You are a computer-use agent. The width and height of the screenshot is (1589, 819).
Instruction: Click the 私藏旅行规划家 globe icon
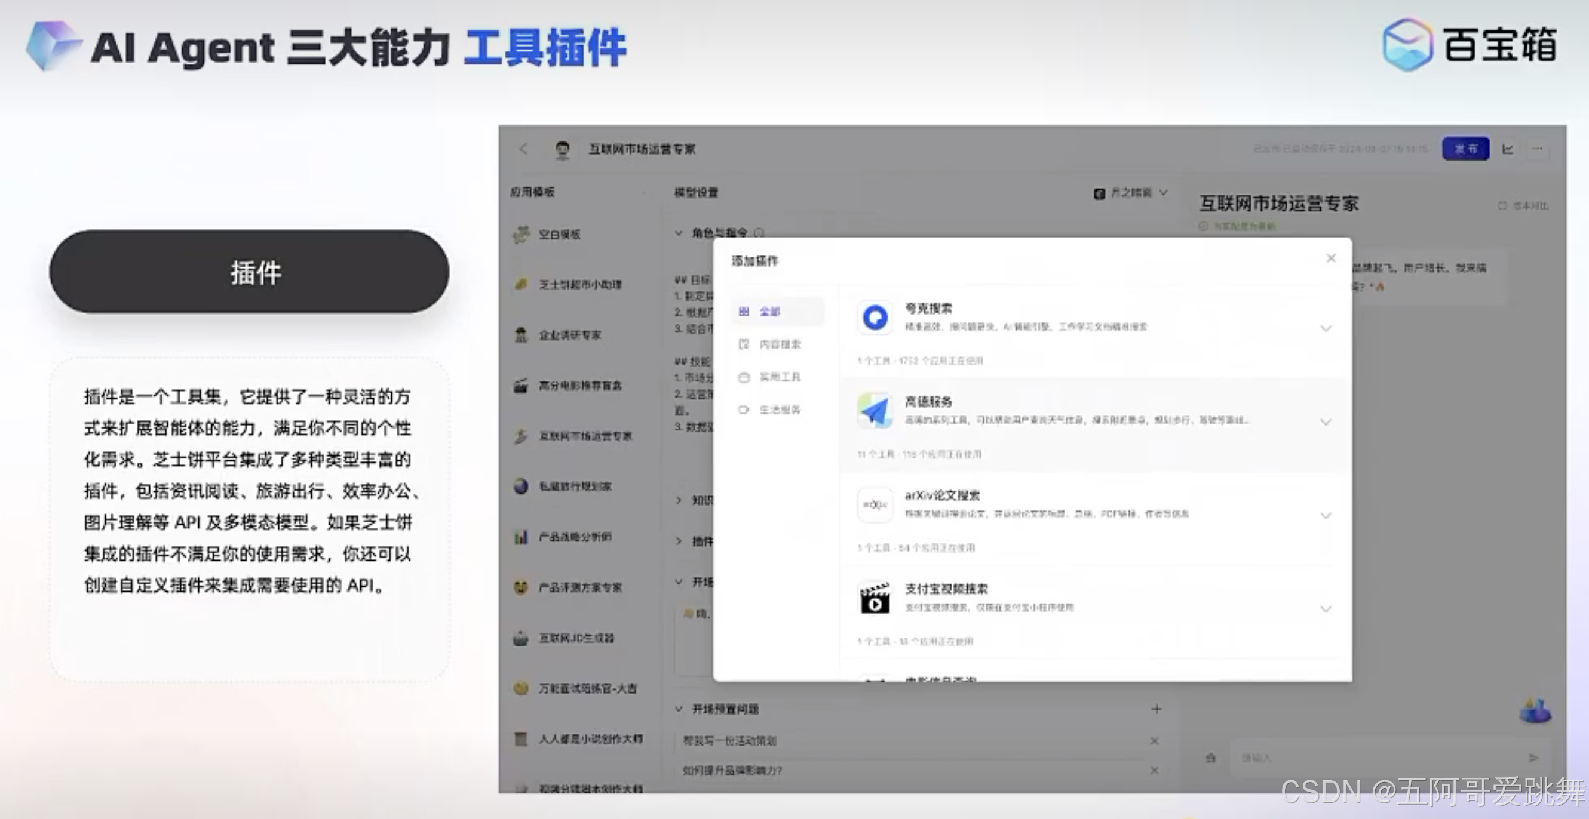(522, 487)
